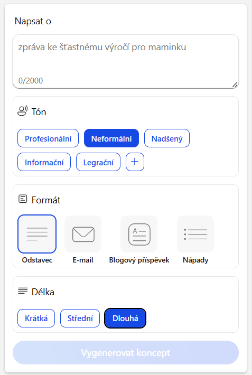Click the Odstavec label text

tap(37, 260)
